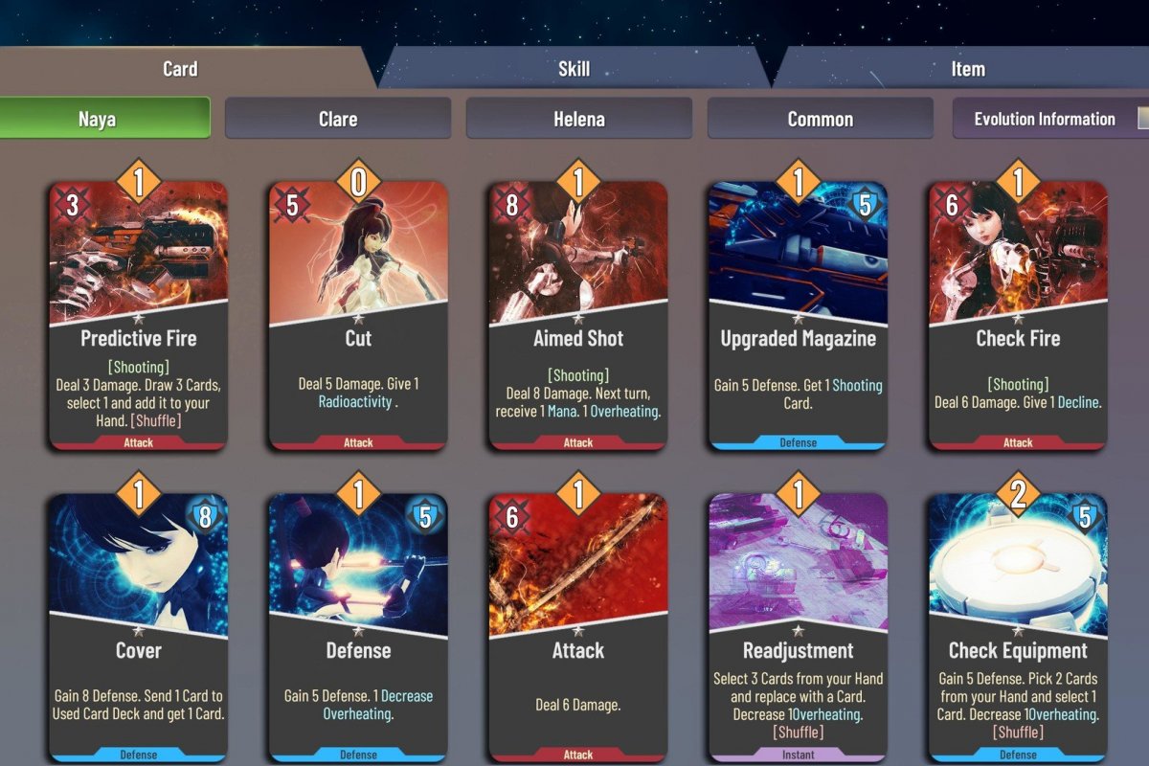Click the cost 2 diamond on Check Equipment

click(1019, 493)
